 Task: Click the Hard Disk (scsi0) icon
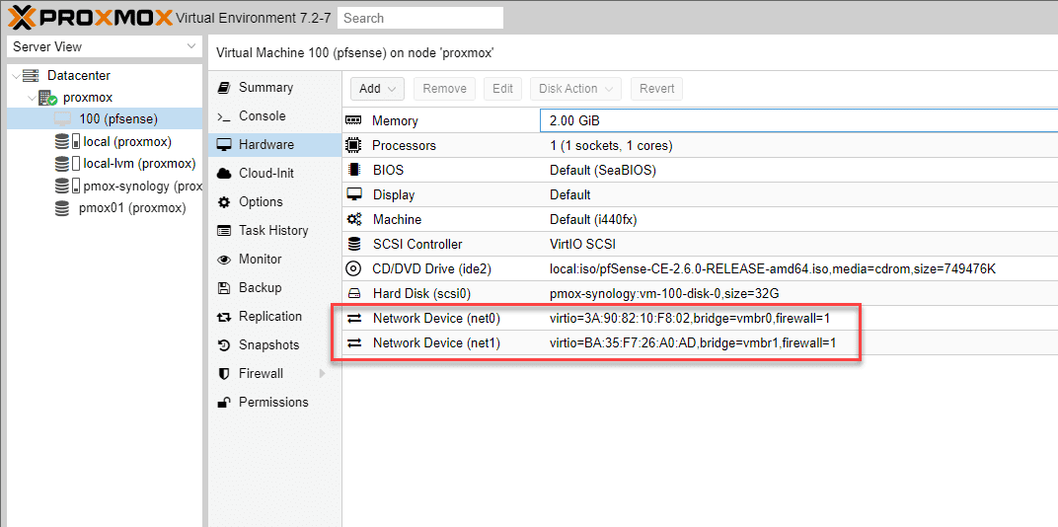[353, 293]
